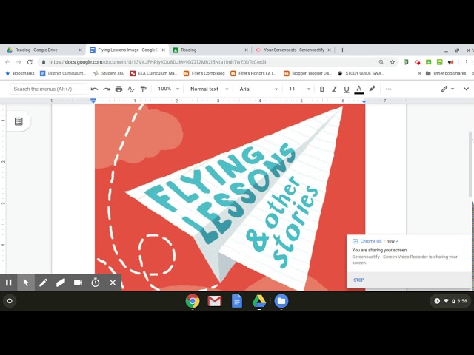Open Gmail from the shelf
474x355 pixels.
click(x=215, y=301)
